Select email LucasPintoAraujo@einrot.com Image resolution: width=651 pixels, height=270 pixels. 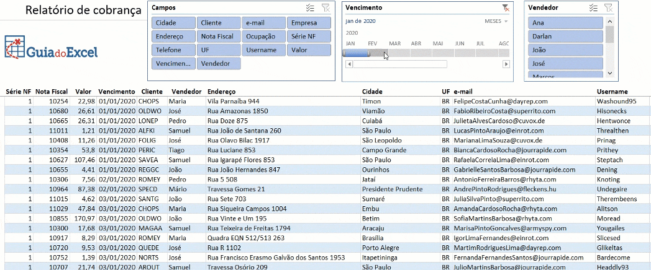pos(524,131)
